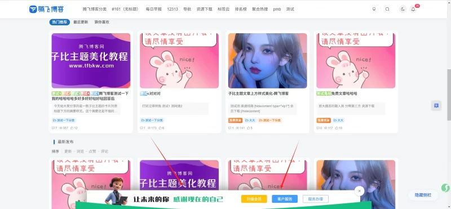This screenshot has height=209, width=451.
Task: Open the rabbit thumbnail of 对对对 card
Action: (179, 61)
